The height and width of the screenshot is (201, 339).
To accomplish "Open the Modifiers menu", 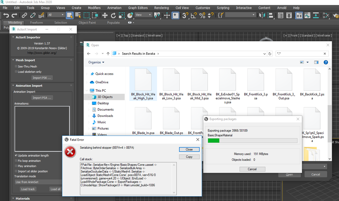I will 94,8.
